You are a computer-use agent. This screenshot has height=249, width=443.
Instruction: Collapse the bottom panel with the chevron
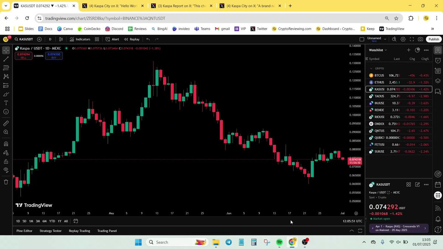(x=351, y=231)
